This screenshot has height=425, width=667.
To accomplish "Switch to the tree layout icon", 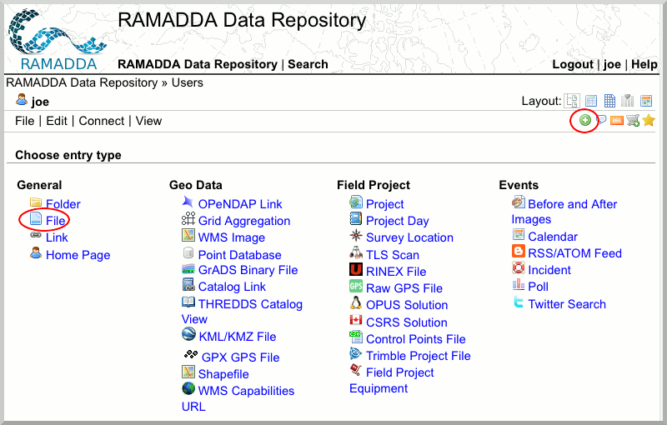I will 572,101.
